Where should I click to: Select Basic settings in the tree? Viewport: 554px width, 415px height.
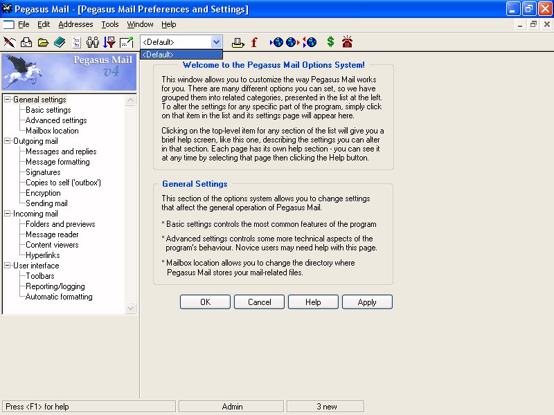(x=48, y=110)
